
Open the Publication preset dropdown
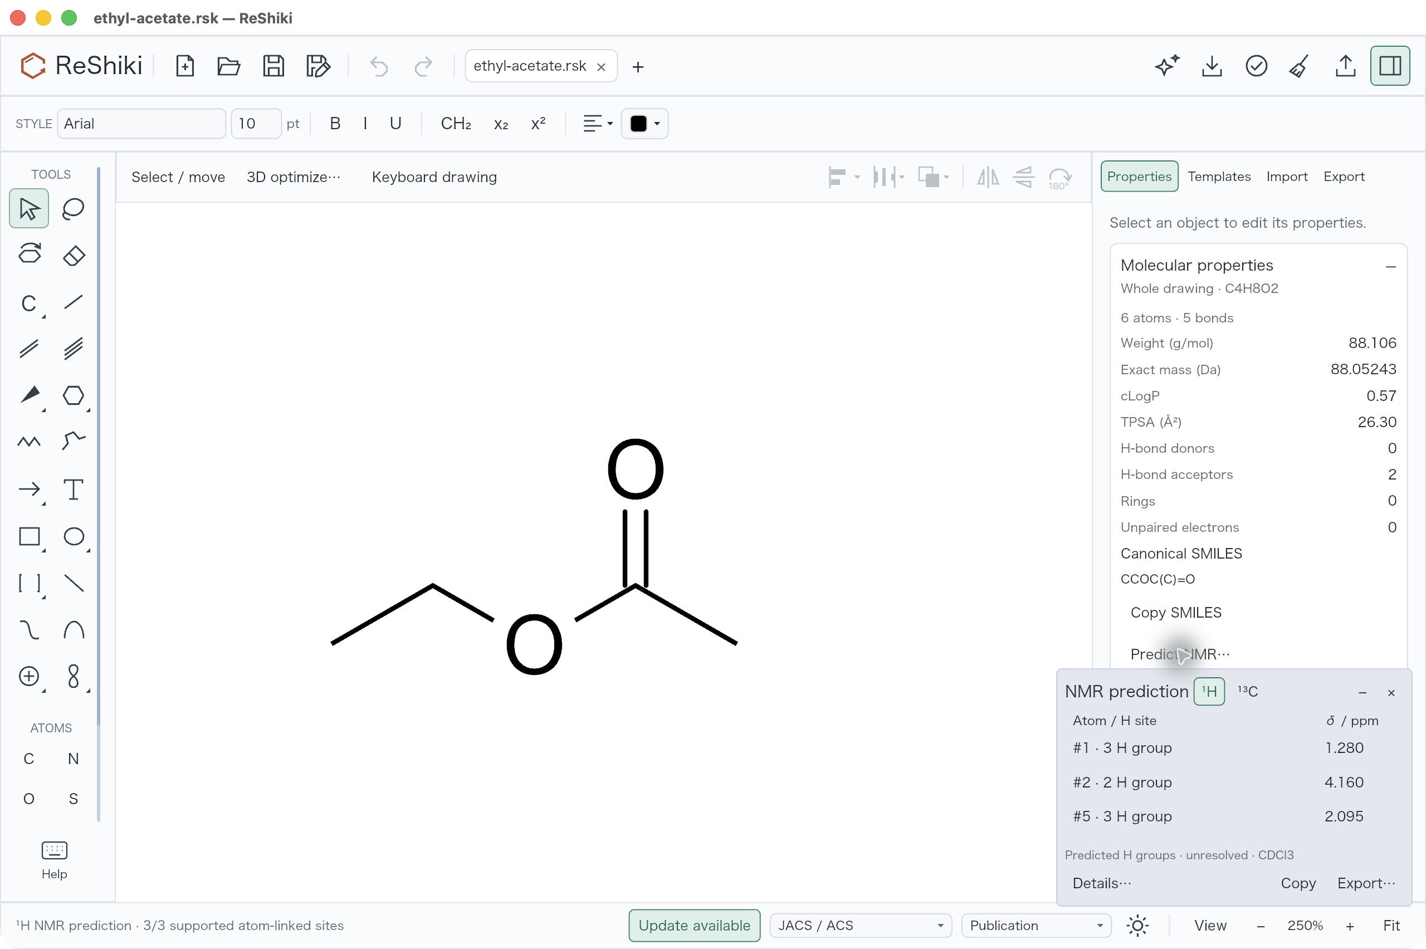click(x=1036, y=926)
